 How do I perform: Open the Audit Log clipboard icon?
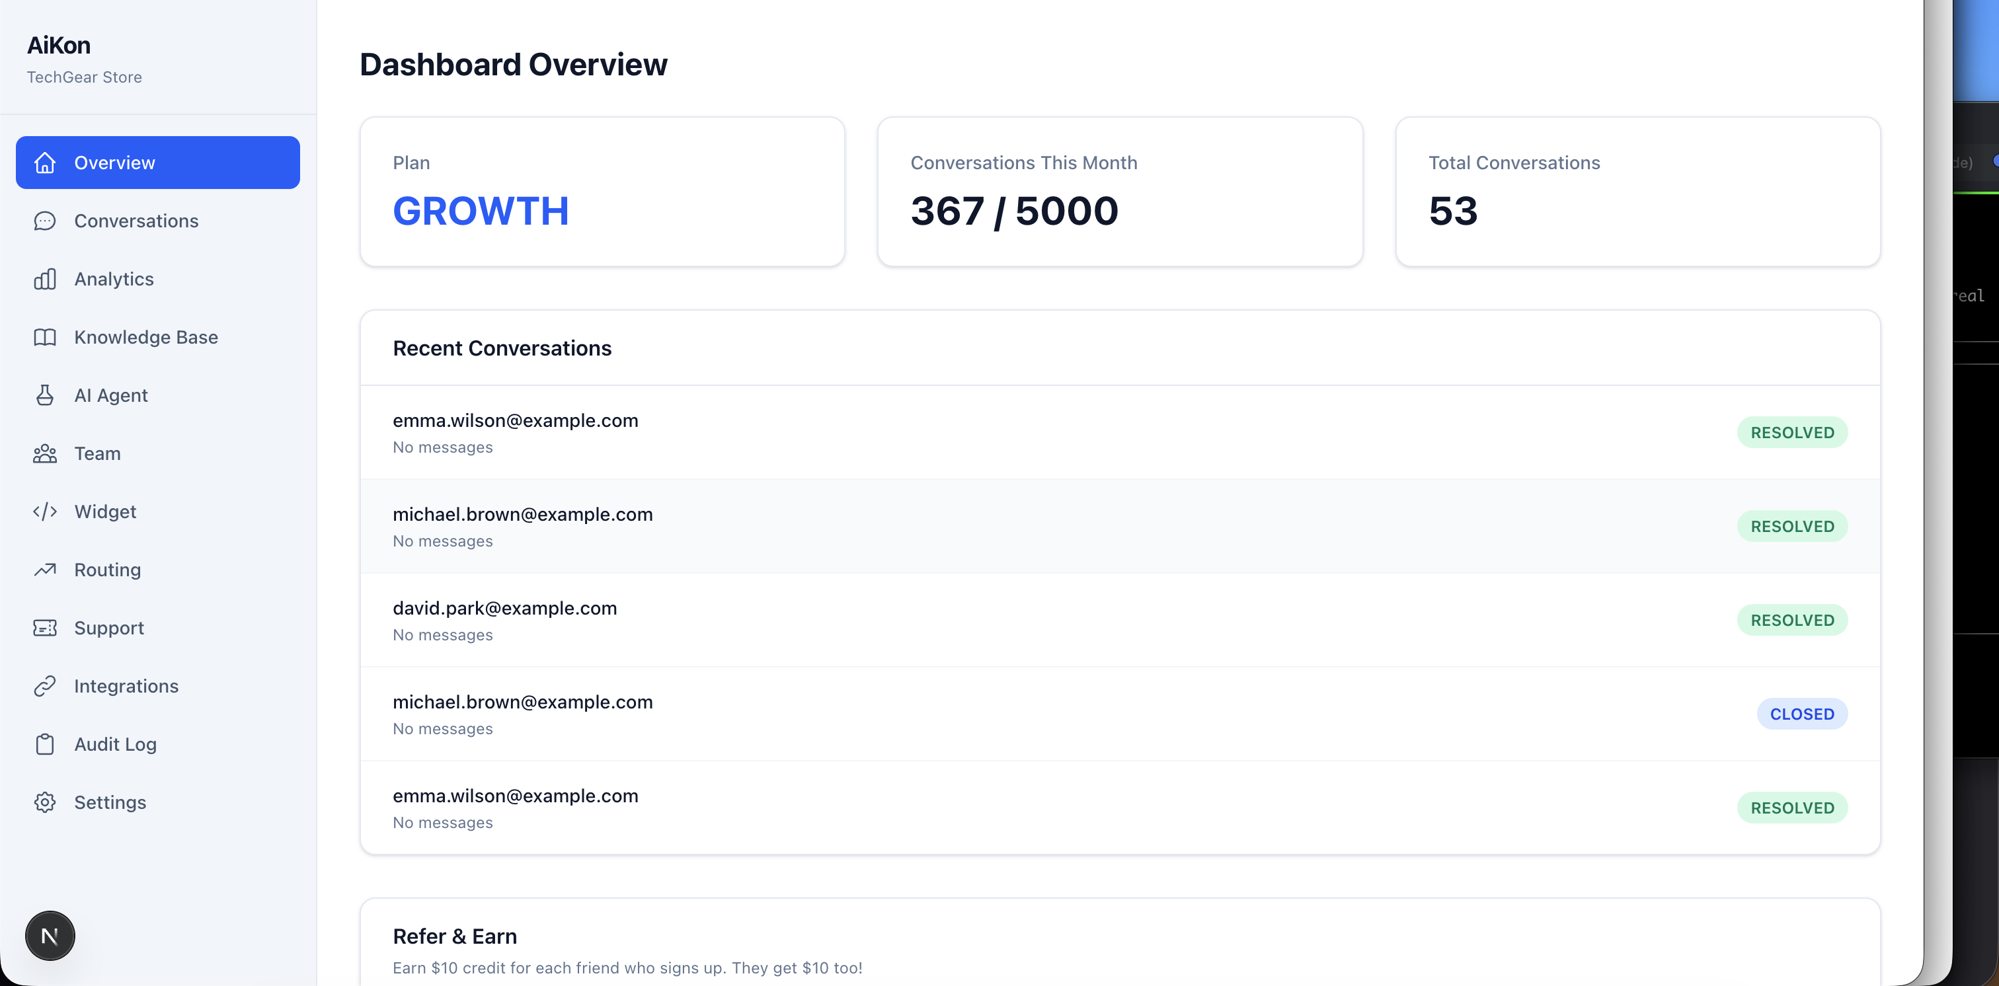pos(45,744)
